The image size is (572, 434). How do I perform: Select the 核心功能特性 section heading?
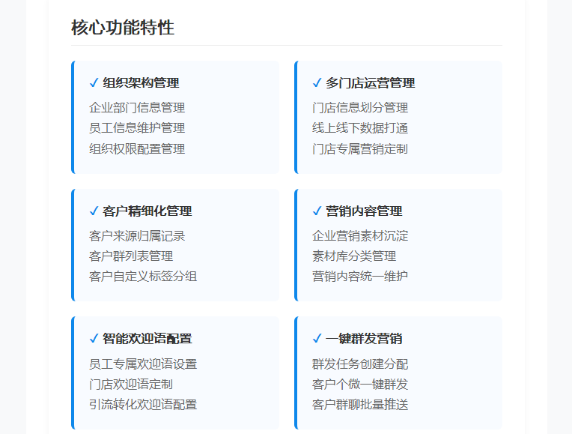click(x=123, y=28)
